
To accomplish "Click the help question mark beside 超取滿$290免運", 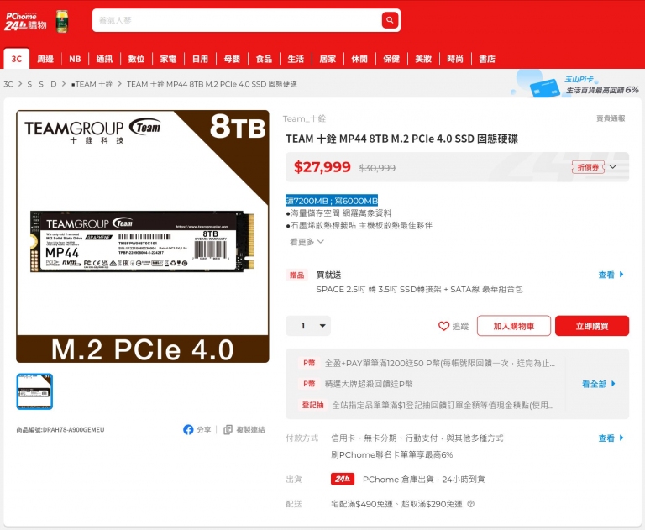I will [470, 504].
